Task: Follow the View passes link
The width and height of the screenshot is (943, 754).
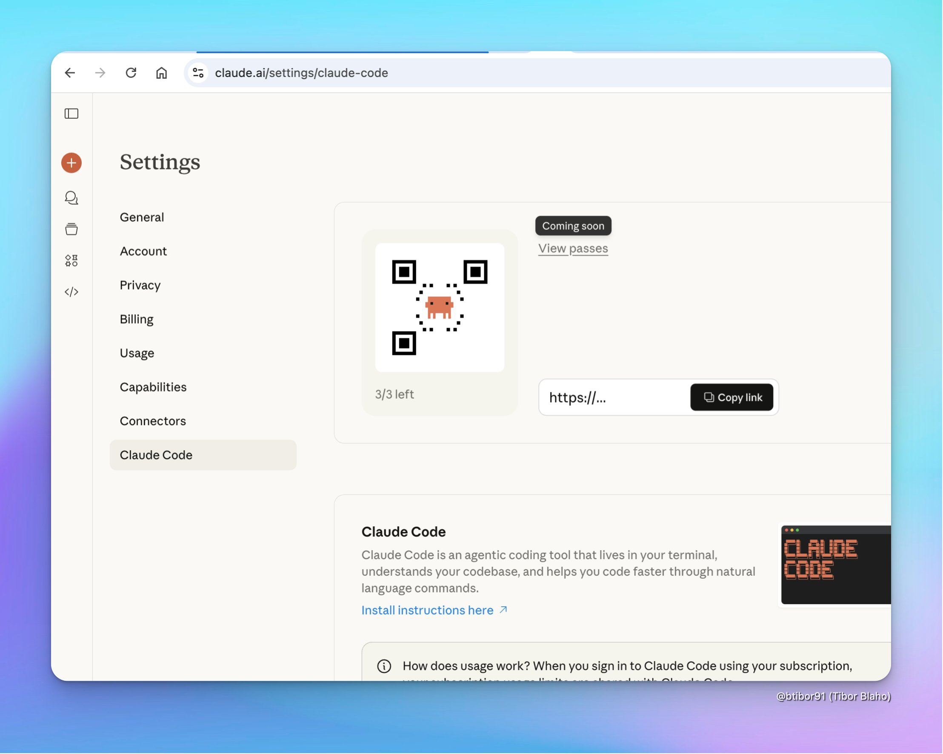Action: (x=573, y=248)
